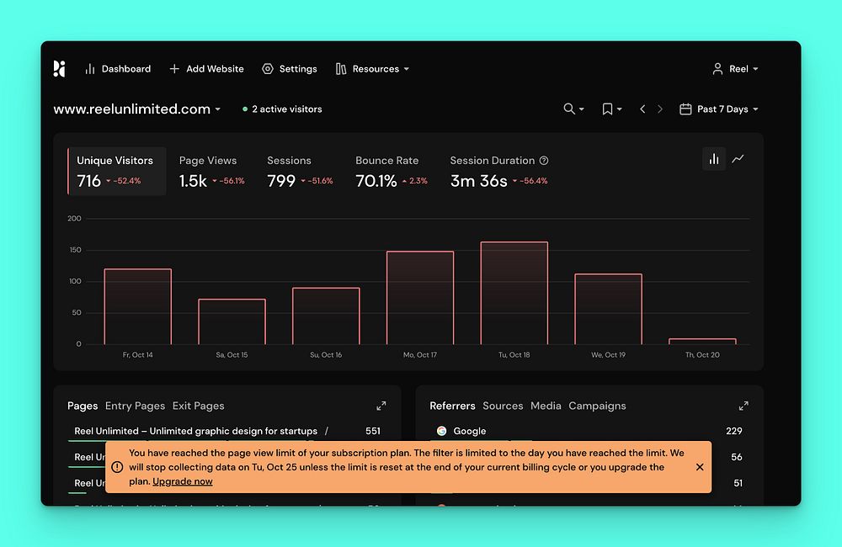Click the 229 Google visitors value
The height and width of the screenshot is (547, 842).
coord(734,431)
